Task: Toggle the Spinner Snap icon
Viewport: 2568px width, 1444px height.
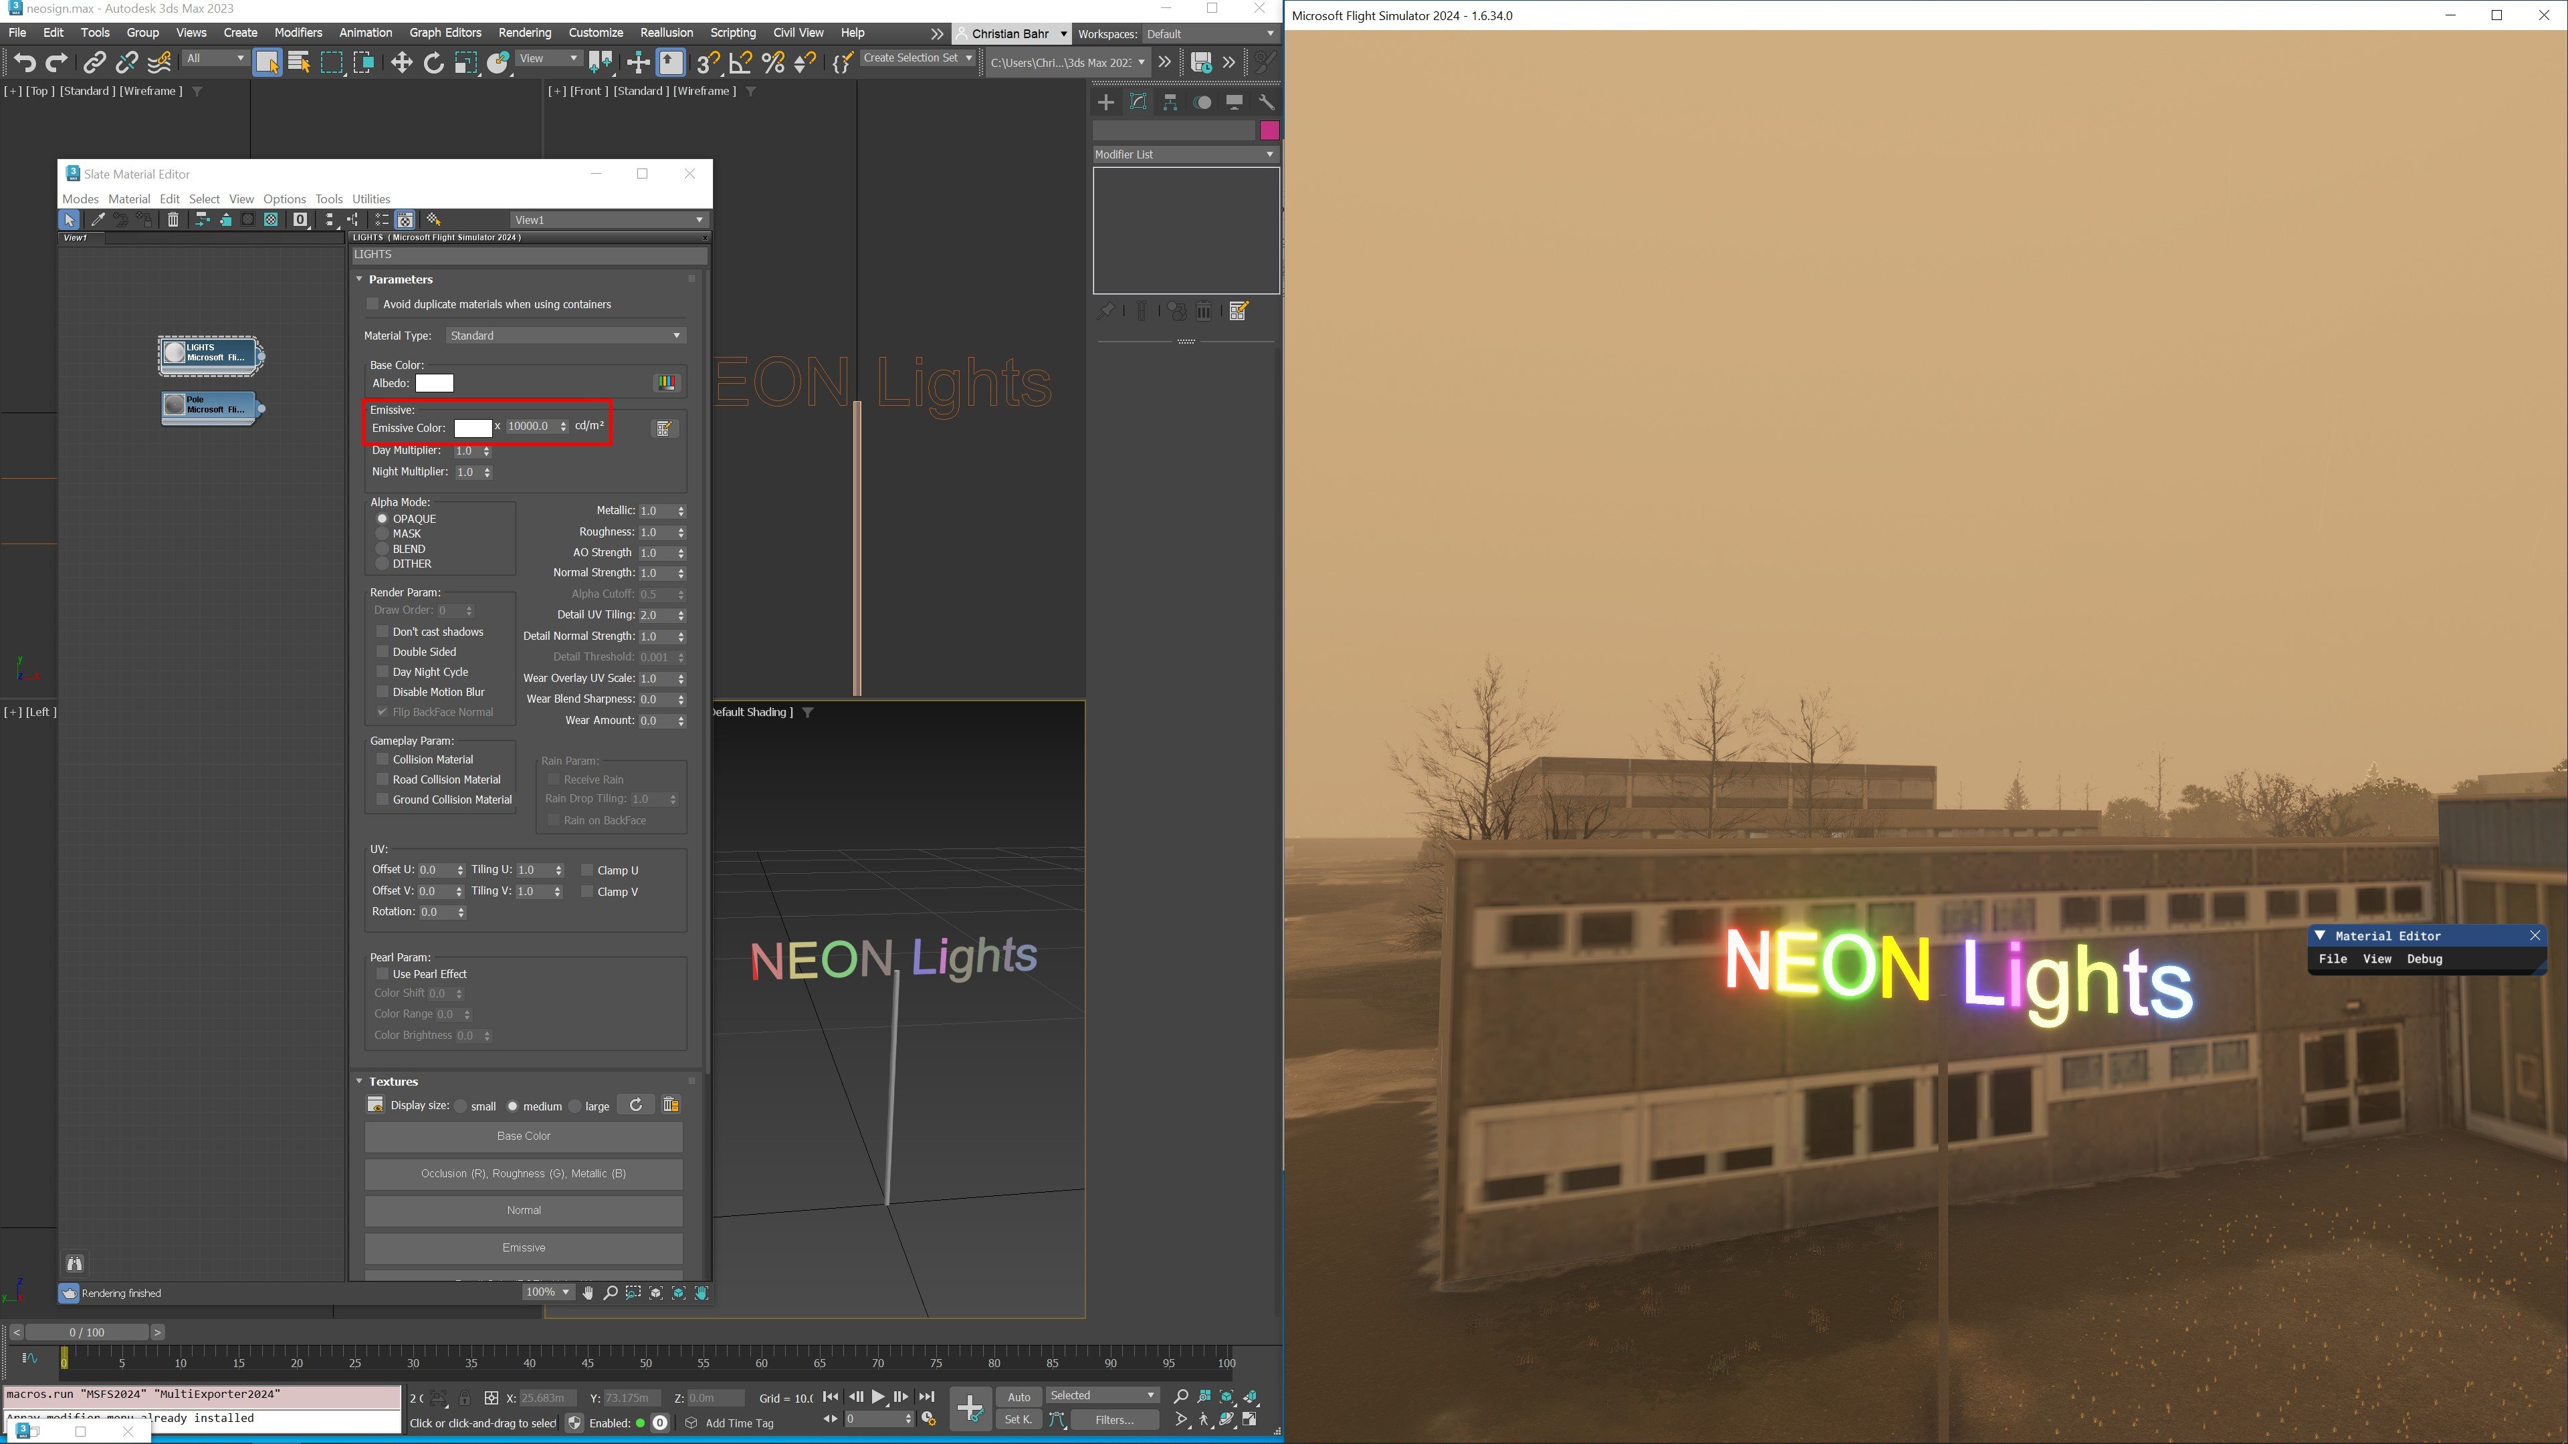Action: point(805,63)
